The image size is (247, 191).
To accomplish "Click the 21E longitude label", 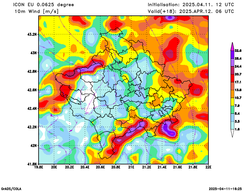I will tap(131, 167).
